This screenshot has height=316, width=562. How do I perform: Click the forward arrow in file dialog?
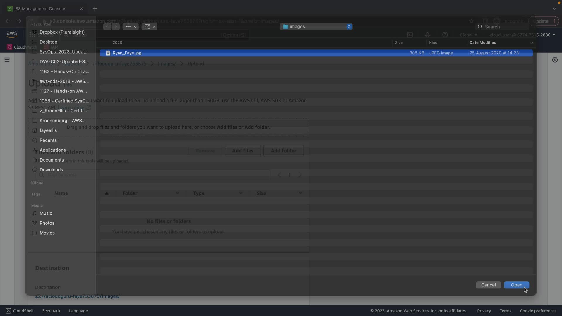pos(116,27)
